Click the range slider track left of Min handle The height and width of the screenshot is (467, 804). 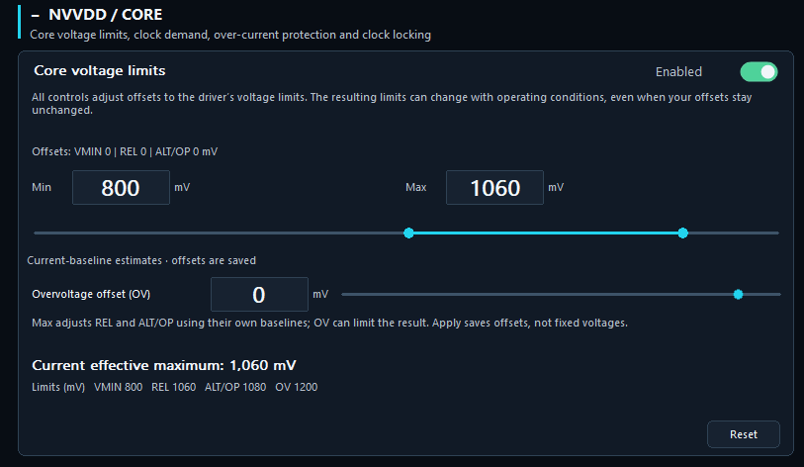pos(219,233)
